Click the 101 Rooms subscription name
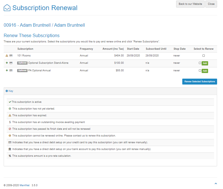This screenshot has width=223, height=189. [24, 56]
